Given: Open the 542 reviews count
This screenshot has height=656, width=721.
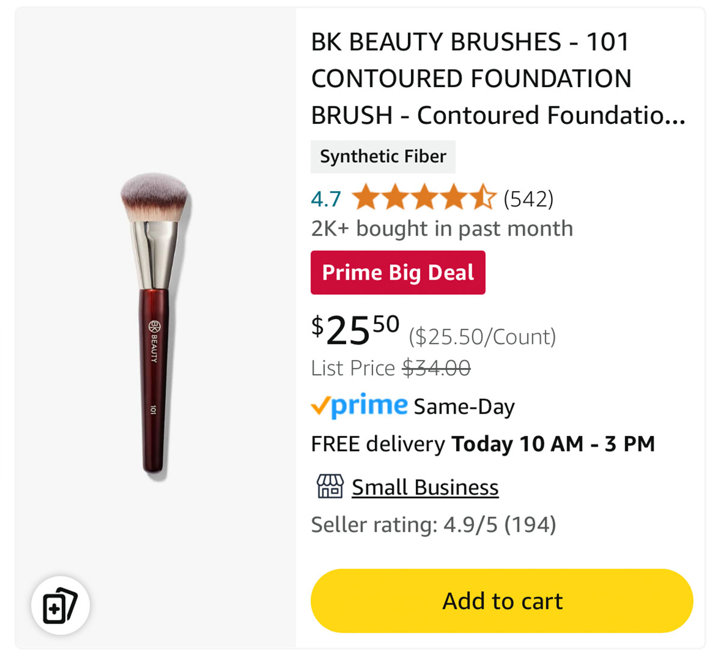Looking at the screenshot, I should pos(528,198).
